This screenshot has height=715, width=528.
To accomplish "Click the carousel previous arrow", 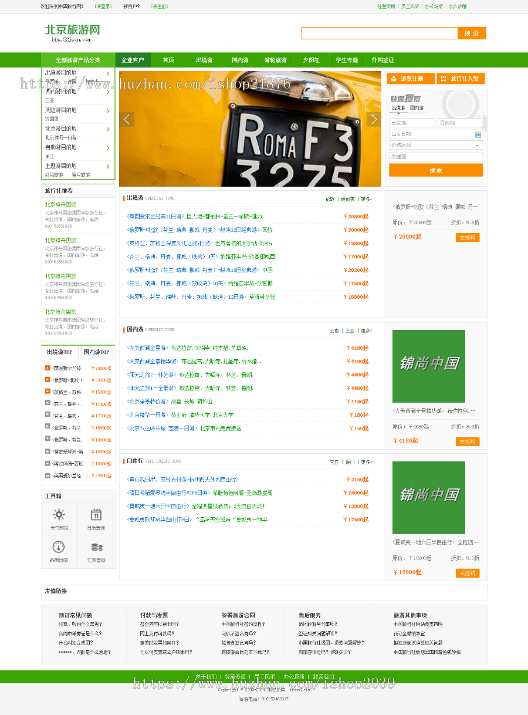I will click(x=127, y=119).
